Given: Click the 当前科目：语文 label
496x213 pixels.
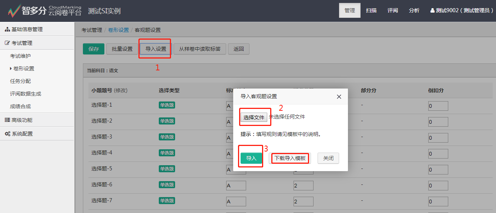Looking at the screenshot, I should (x=103, y=70).
